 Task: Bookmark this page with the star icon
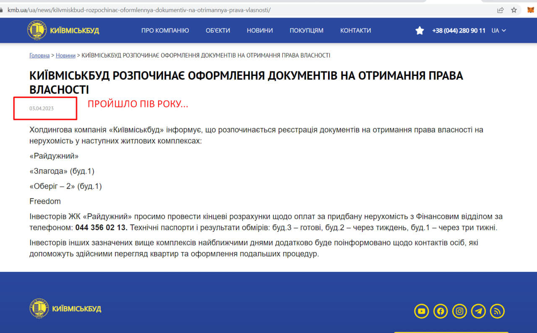tap(514, 10)
